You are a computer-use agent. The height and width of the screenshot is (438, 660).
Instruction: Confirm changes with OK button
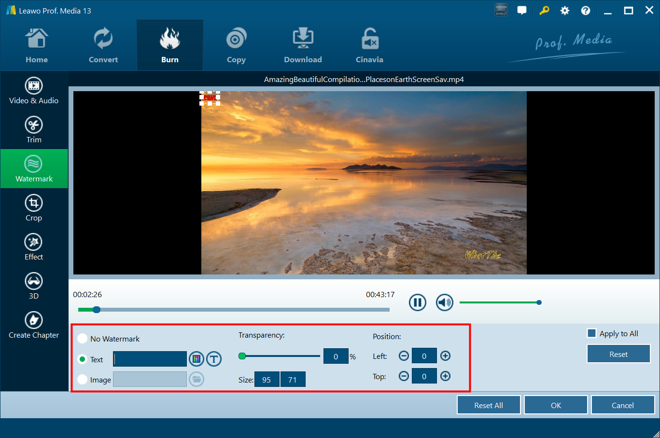point(556,405)
